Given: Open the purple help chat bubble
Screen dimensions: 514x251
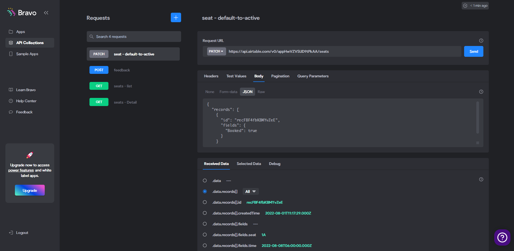Looking at the screenshot, I should (x=502, y=237).
